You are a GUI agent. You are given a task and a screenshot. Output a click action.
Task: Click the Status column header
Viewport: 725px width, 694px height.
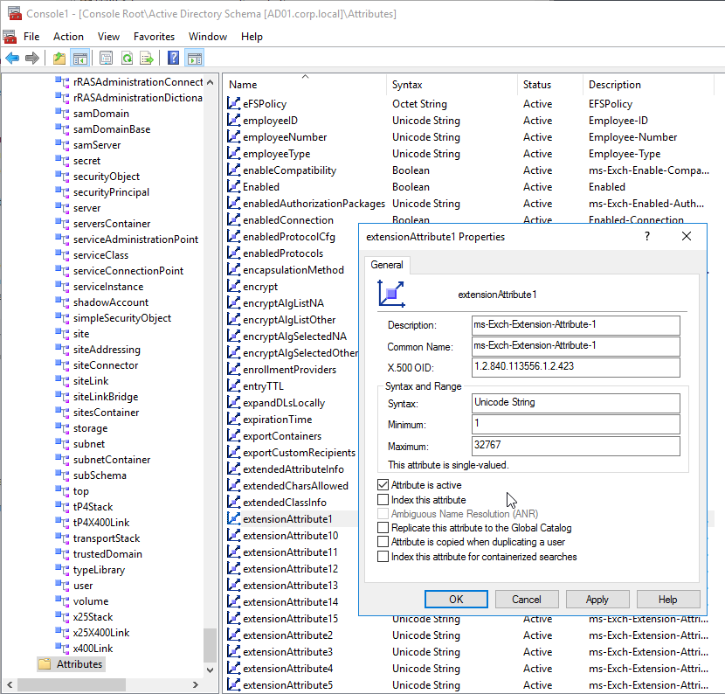[549, 85]
